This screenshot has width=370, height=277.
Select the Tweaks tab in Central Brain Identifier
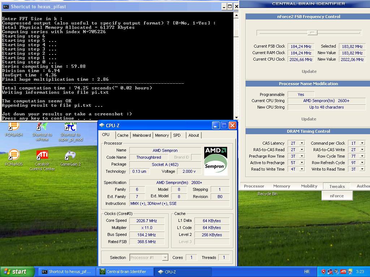(337, 186)
